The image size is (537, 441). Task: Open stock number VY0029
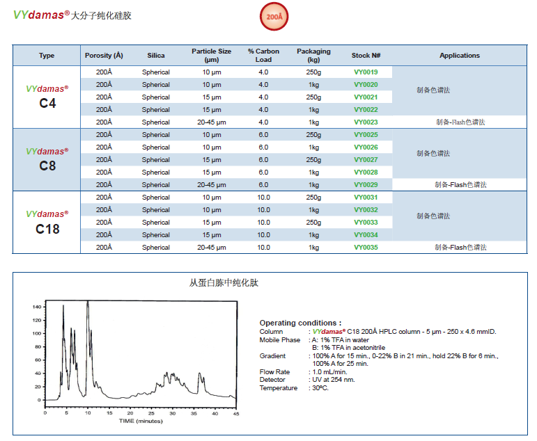[366, 185]
